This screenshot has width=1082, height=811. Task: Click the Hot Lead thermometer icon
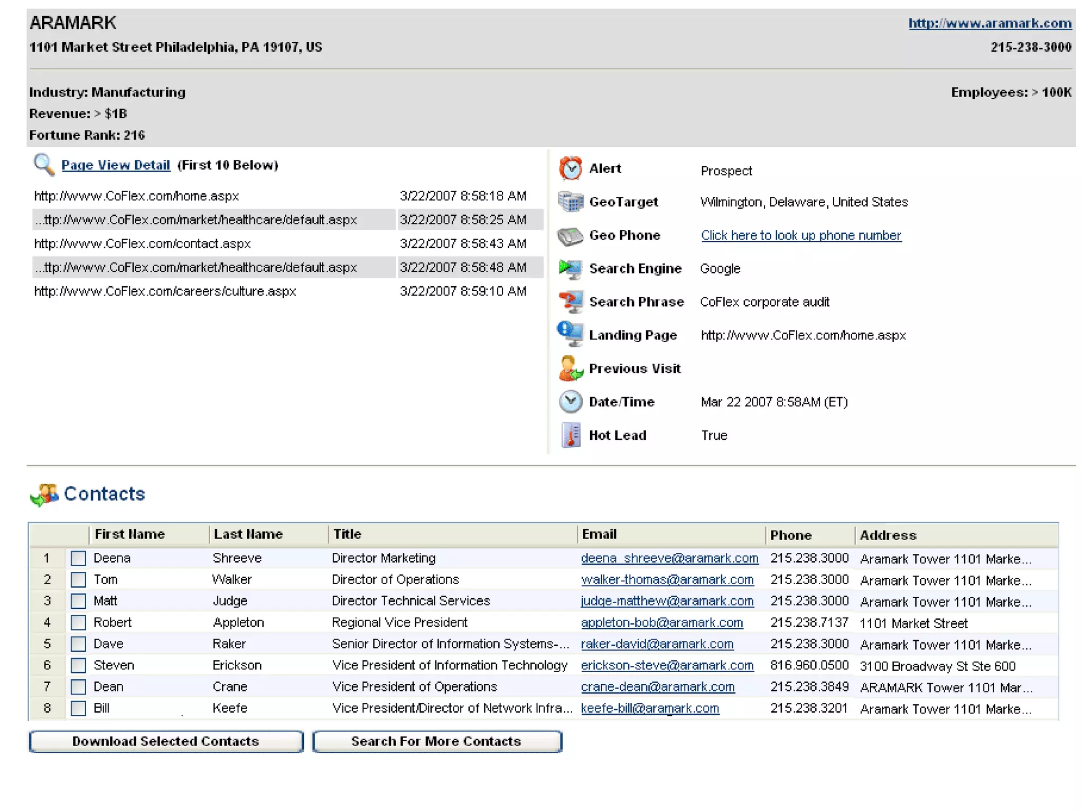[x=570, y=435]
